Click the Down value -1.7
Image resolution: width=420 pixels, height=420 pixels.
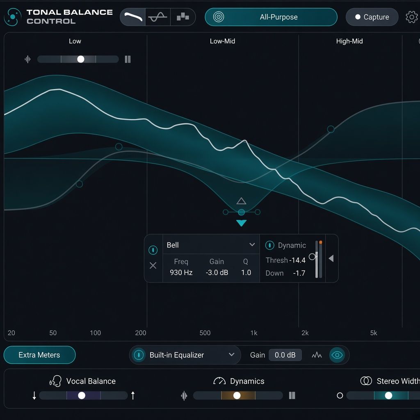[x=299, y=273]
